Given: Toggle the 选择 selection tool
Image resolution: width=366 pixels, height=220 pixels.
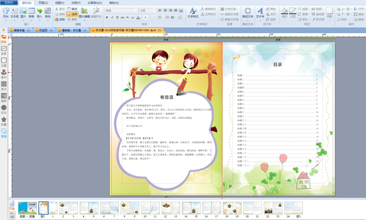Looking at the screenshot, I should (x=72, y=14).
